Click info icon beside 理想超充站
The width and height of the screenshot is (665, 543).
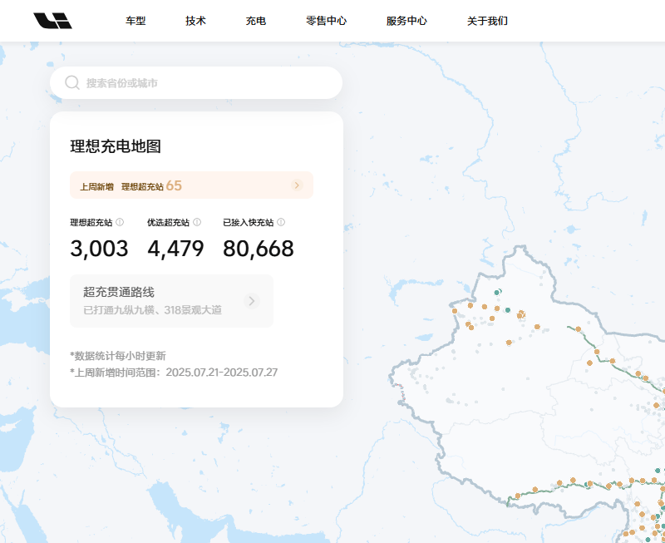(120, 222)
